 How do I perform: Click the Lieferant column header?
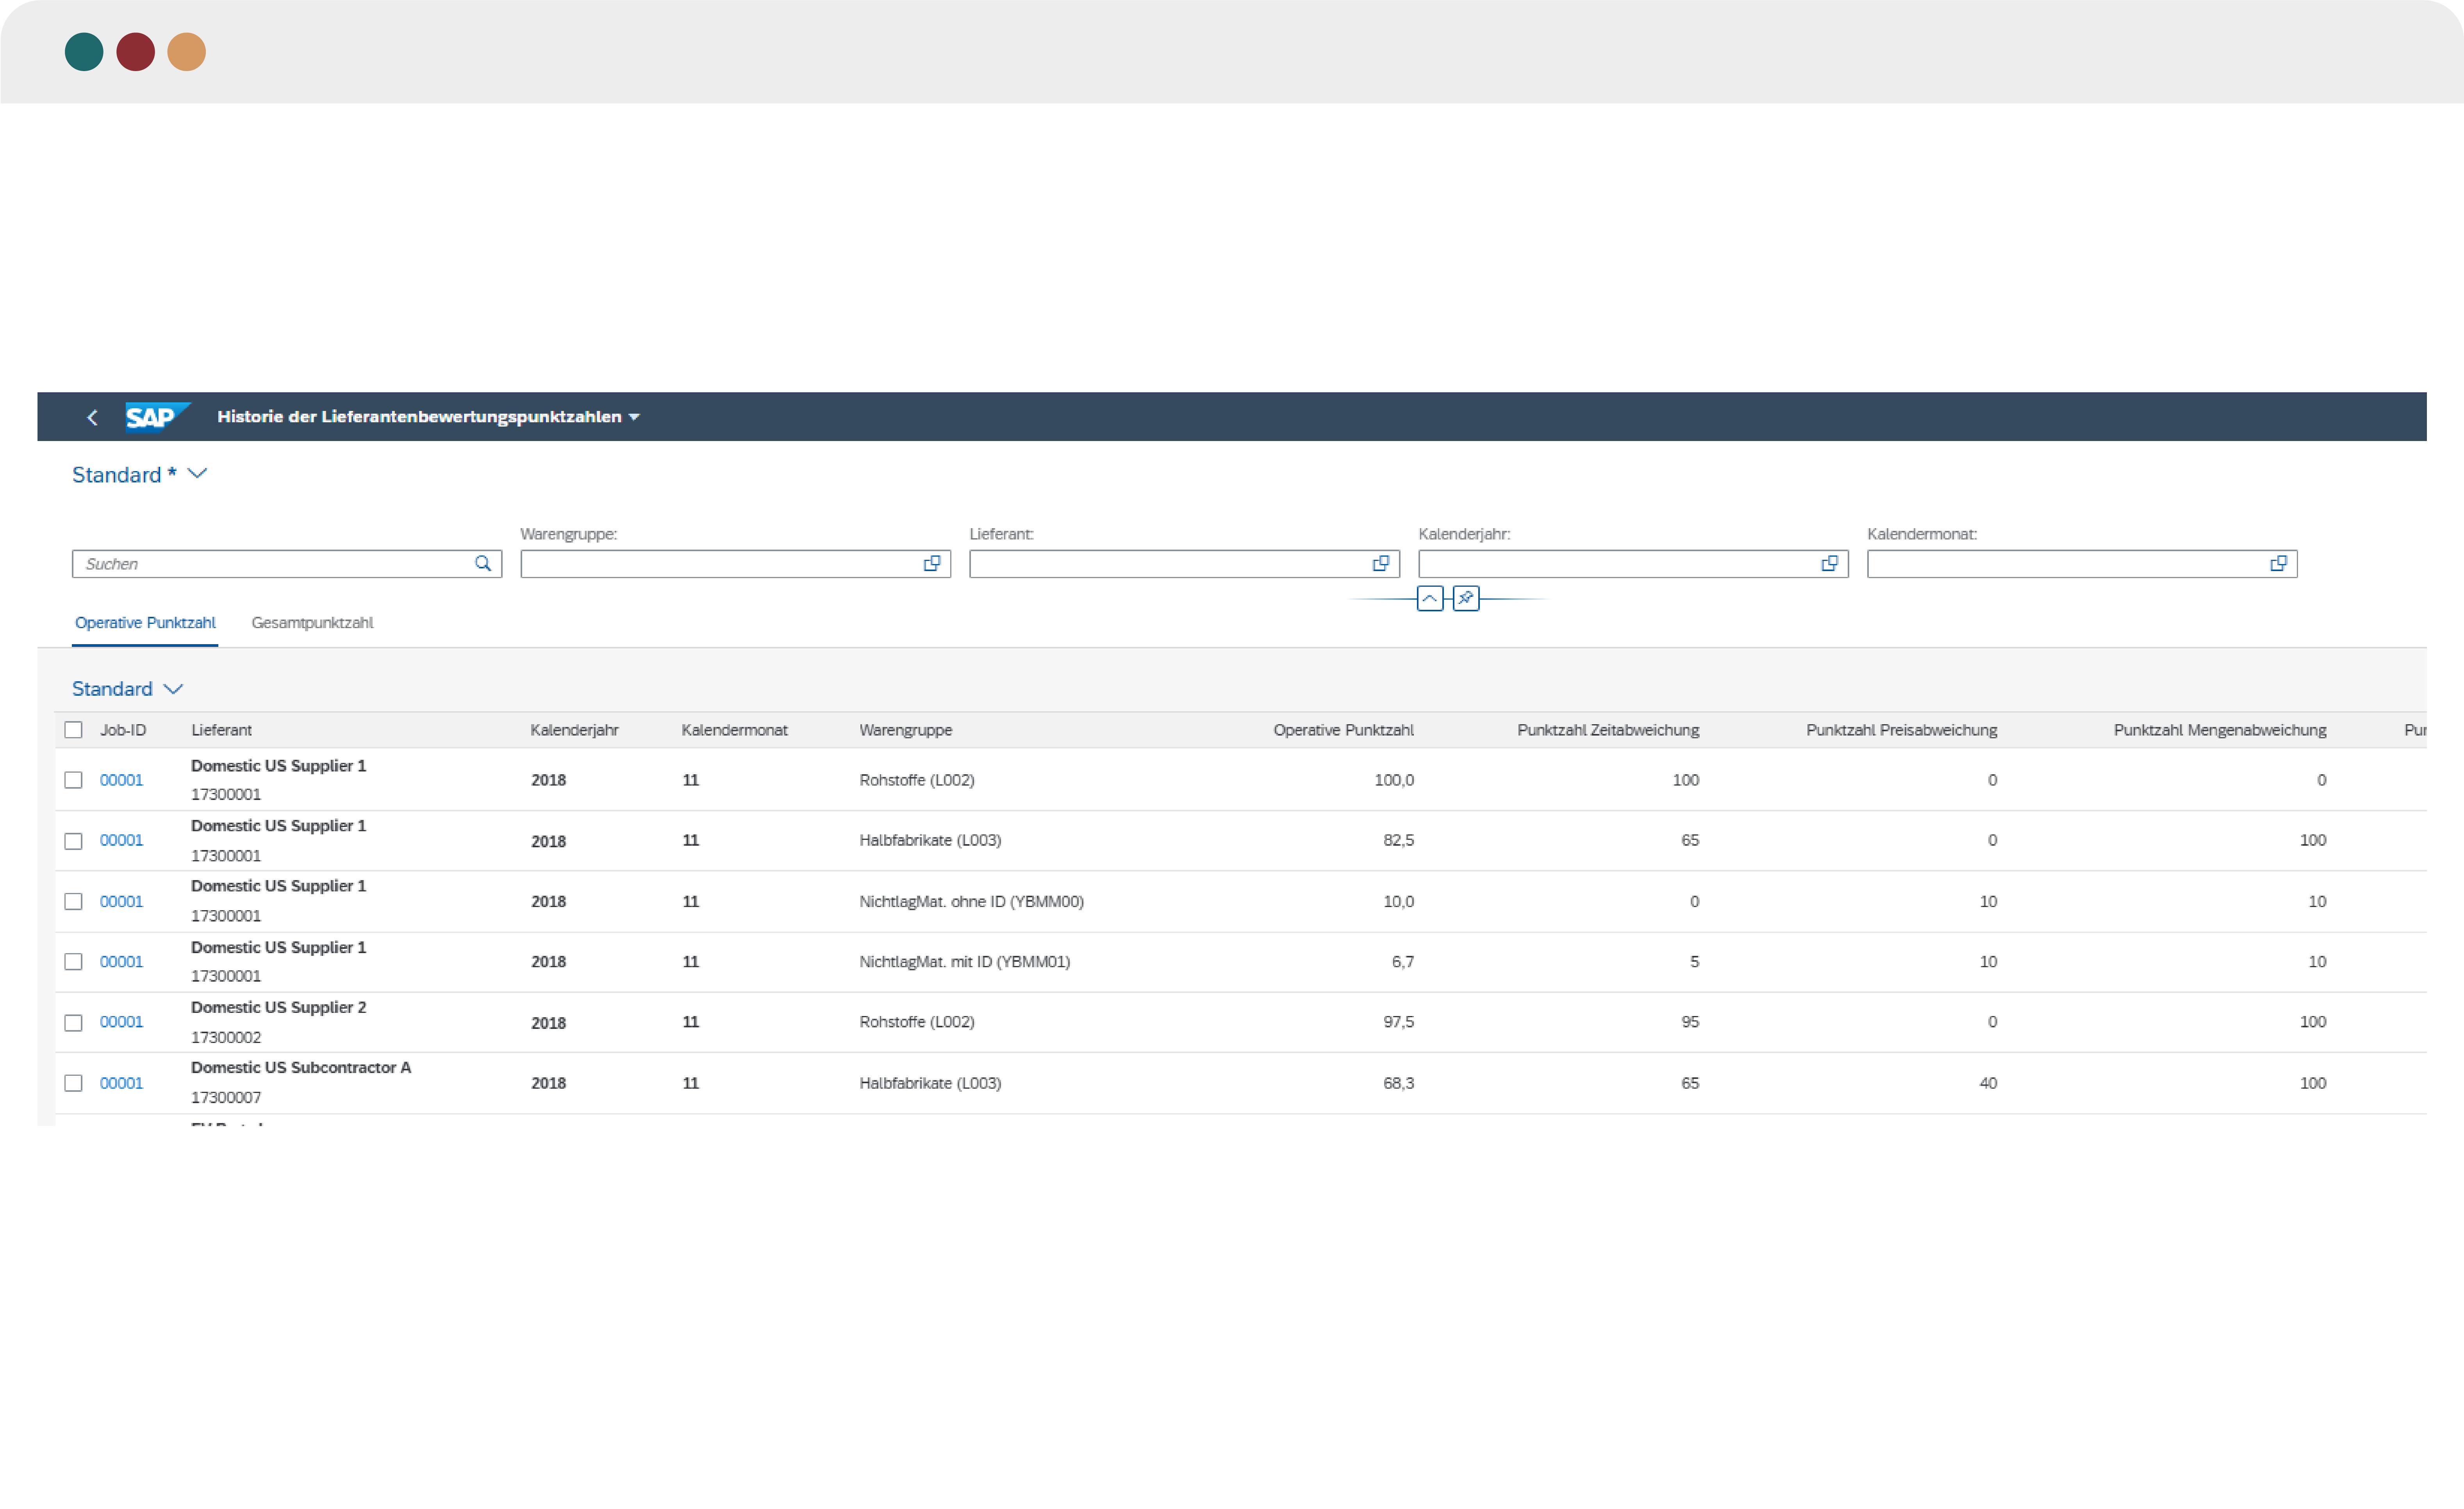tap(221, 730)
